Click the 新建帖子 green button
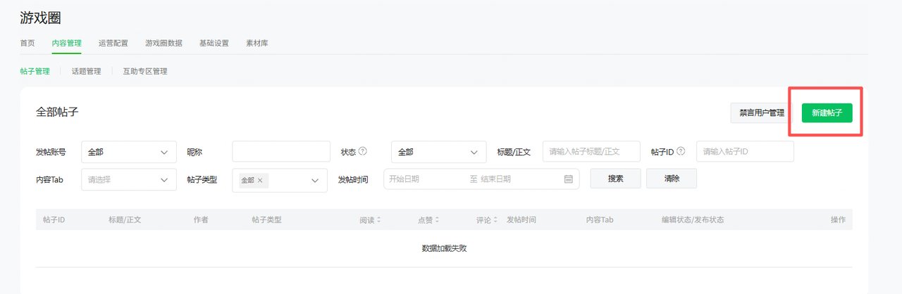902x294 pixels. pyautogui.click(x=827, y=113)
